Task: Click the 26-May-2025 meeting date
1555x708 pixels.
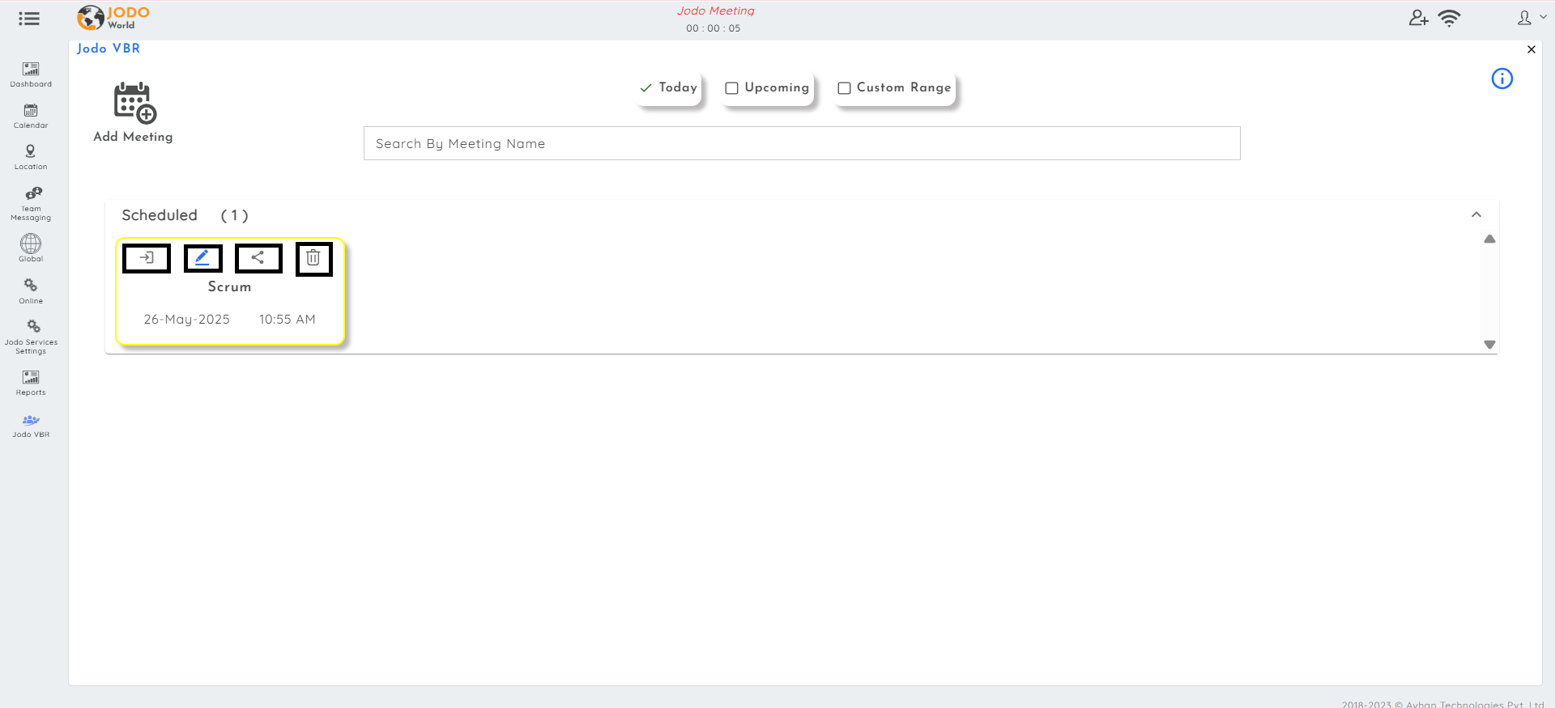Action: click(x=186, y=320)
